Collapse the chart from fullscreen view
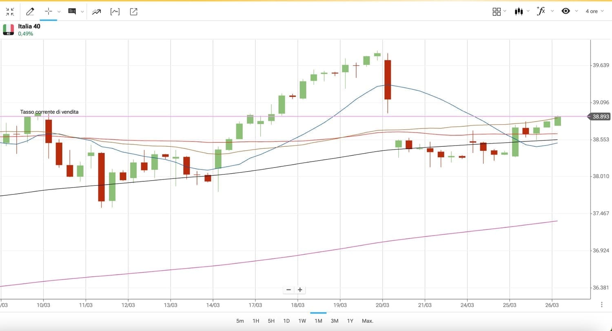This screenshot has width=612, height=331. (x=10, y=11)
